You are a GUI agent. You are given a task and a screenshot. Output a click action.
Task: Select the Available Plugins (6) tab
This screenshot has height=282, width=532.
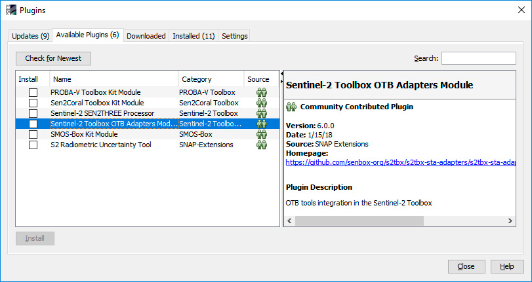click(x=87, y=35)
